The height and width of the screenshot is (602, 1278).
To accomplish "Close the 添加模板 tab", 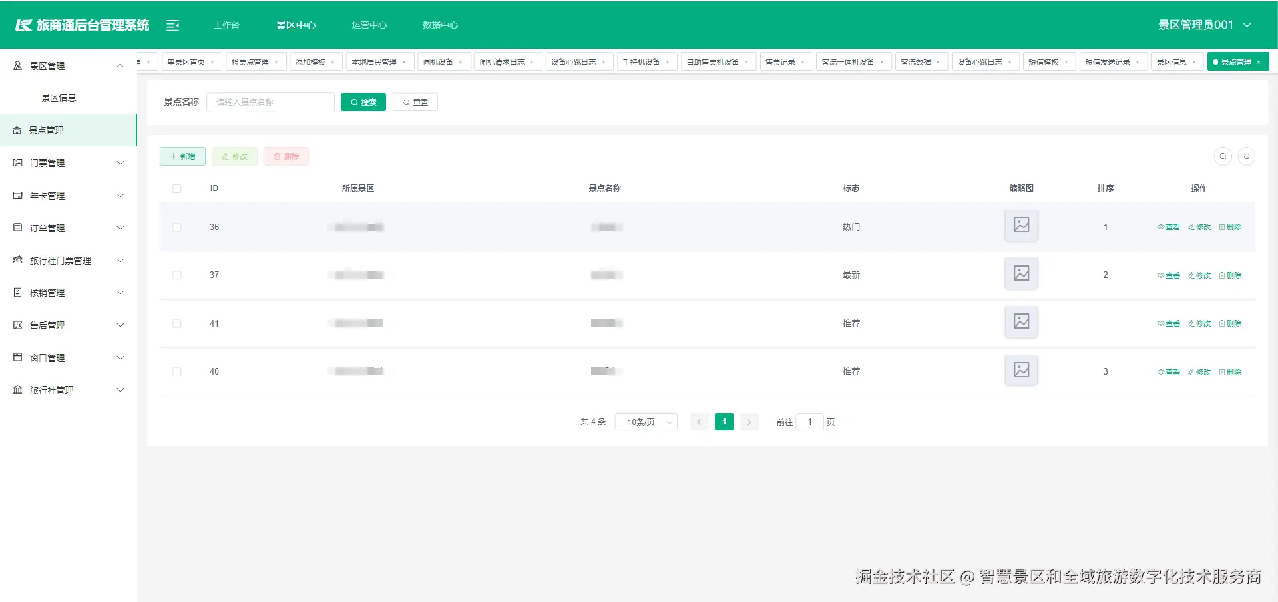I will coord(333,62).
